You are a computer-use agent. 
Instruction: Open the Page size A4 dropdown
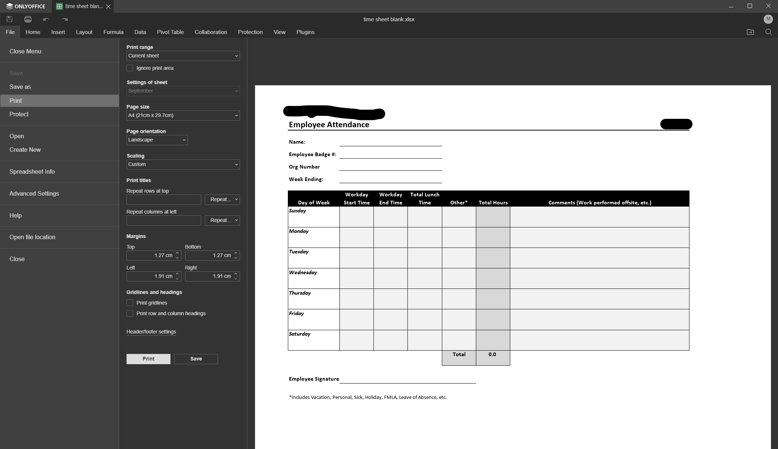tap(183, 116)
